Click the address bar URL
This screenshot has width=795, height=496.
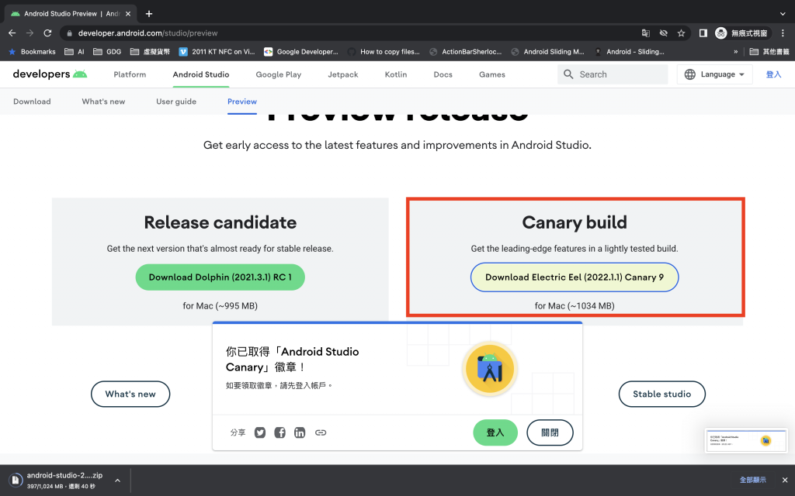coord(148,33)
